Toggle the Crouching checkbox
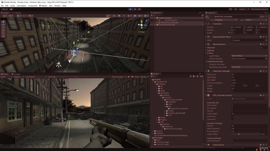This screenshot has width=270, height=151. click(232, 119)
